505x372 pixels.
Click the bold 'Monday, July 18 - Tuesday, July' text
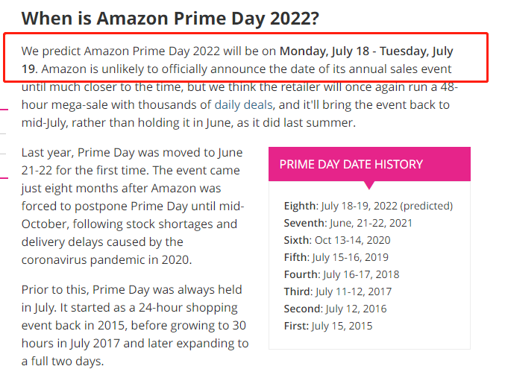[366, 51]
